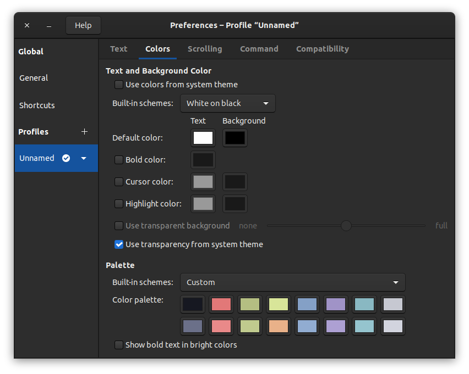
Task: Select Profiles in the sidebar
Action: pos(33,132)
